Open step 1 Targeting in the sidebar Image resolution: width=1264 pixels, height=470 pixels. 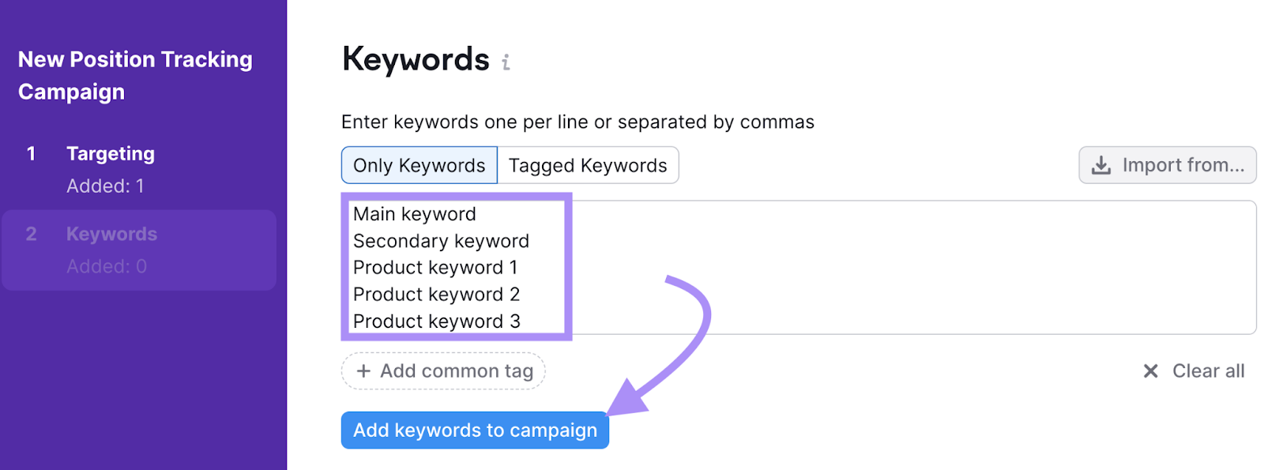(x=111, y=153)
